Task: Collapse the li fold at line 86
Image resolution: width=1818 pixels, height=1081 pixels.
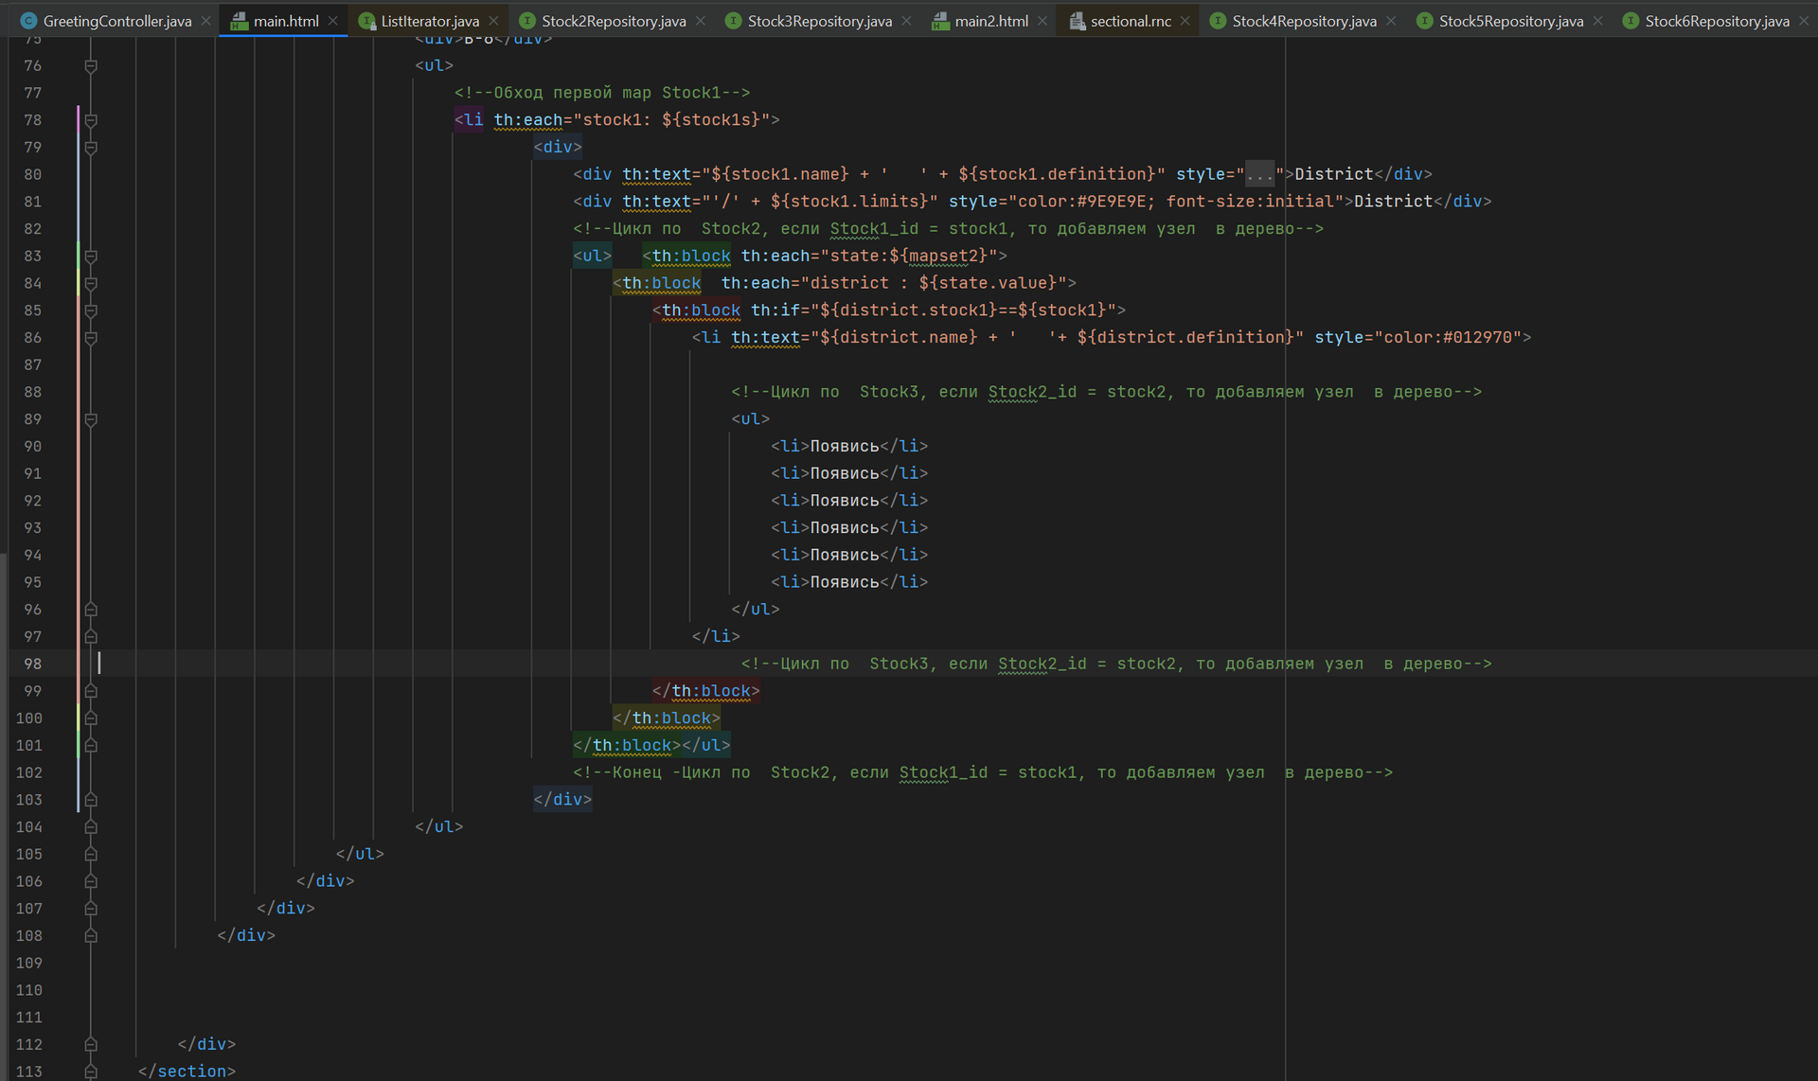Action: coord(91,338)
